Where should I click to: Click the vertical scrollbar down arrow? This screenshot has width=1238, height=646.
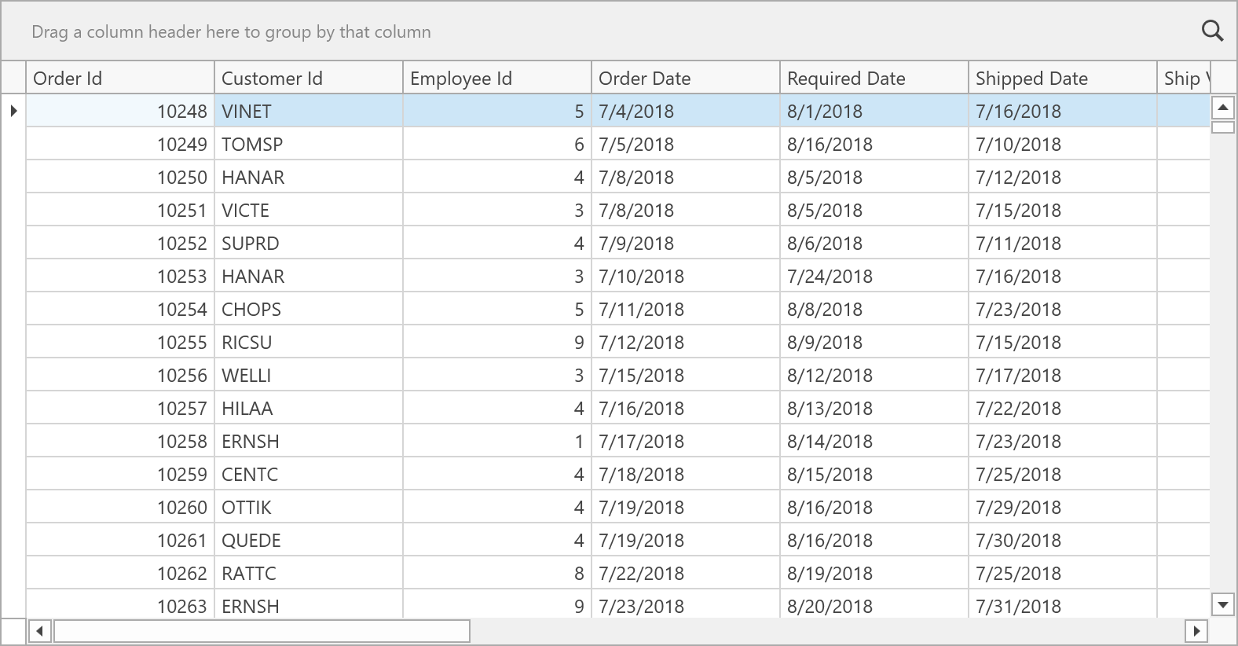(x=1223, y=605)
